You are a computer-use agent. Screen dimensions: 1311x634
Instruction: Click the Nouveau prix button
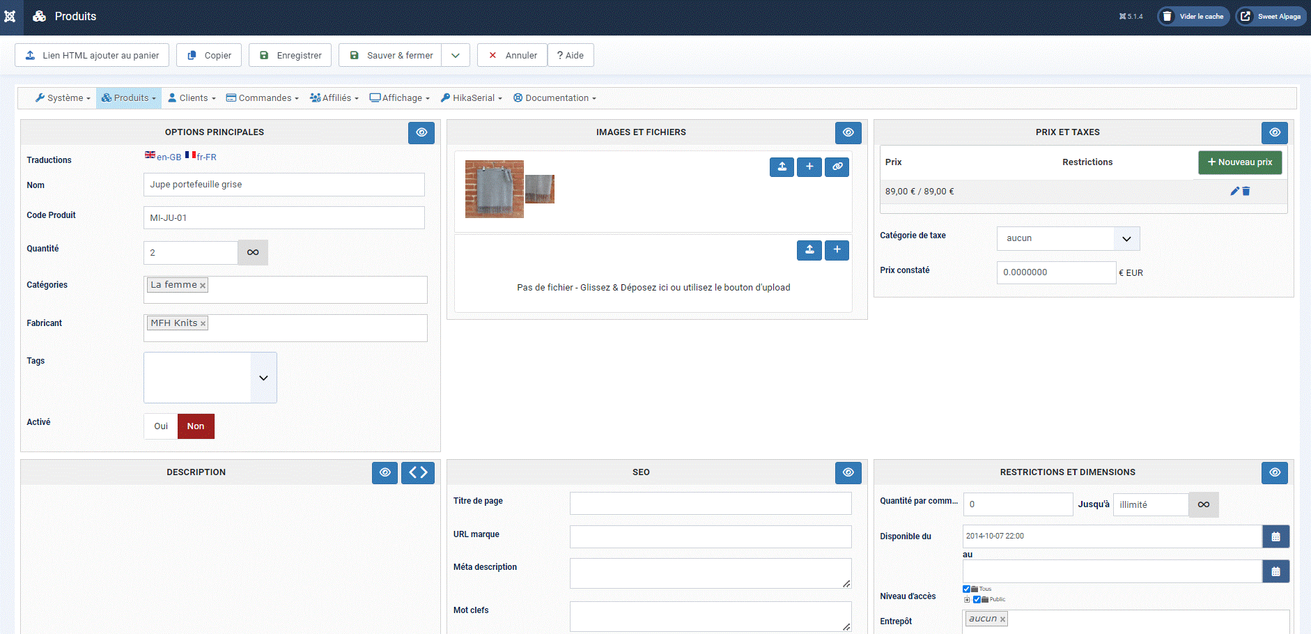click(1240, 162)
